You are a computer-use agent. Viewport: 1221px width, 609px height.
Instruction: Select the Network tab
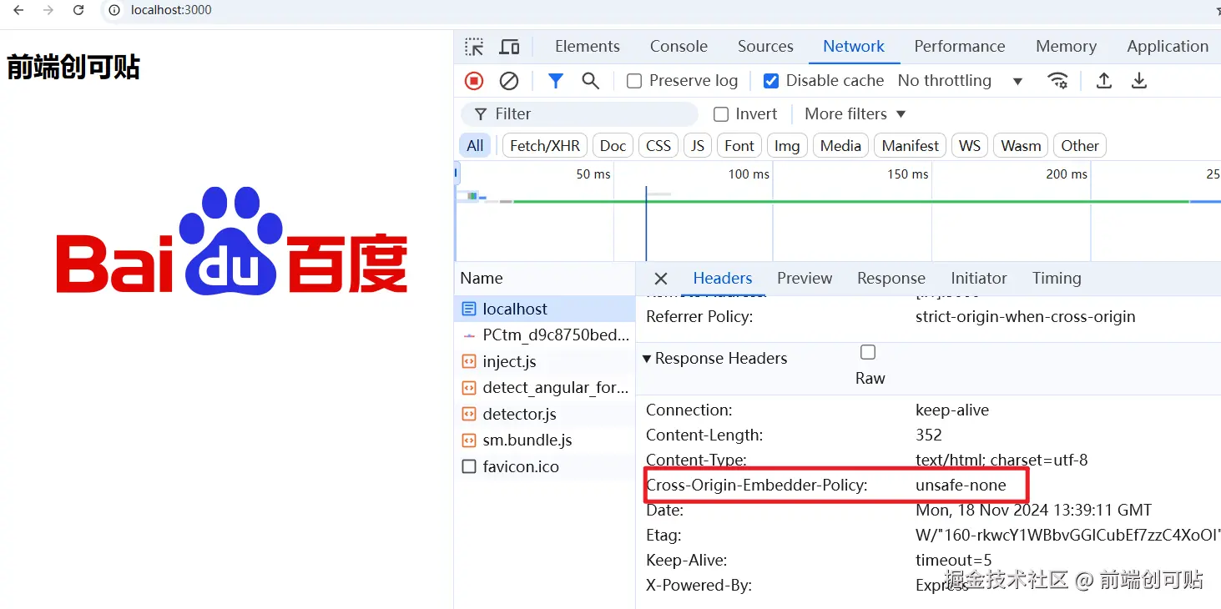[x=854, y=47]
